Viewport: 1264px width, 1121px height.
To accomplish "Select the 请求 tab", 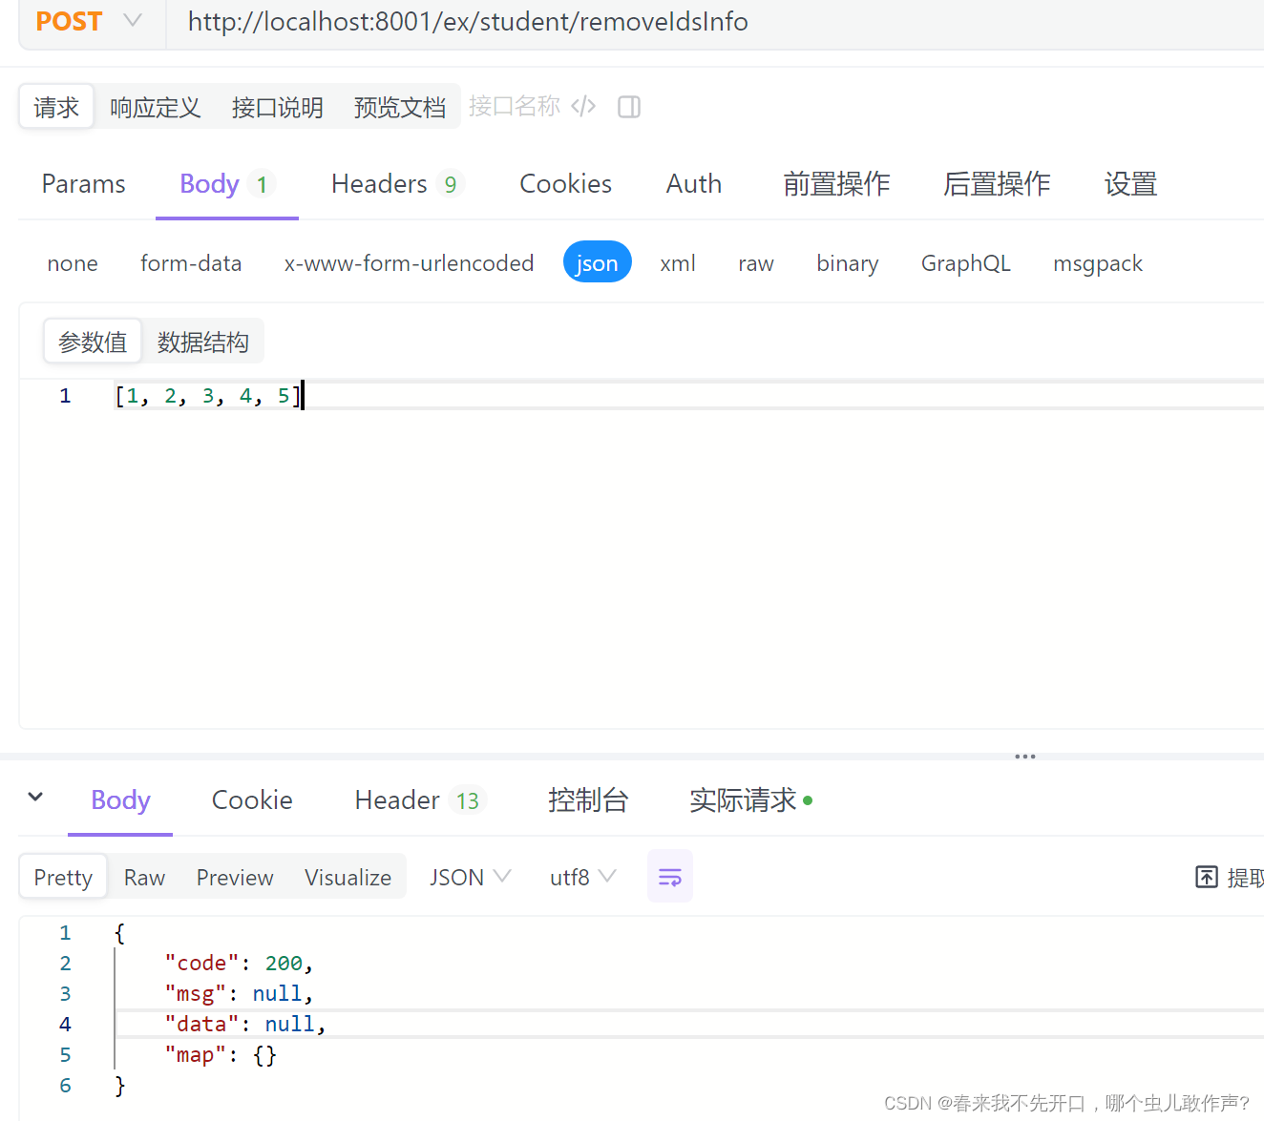I will 56,107.
